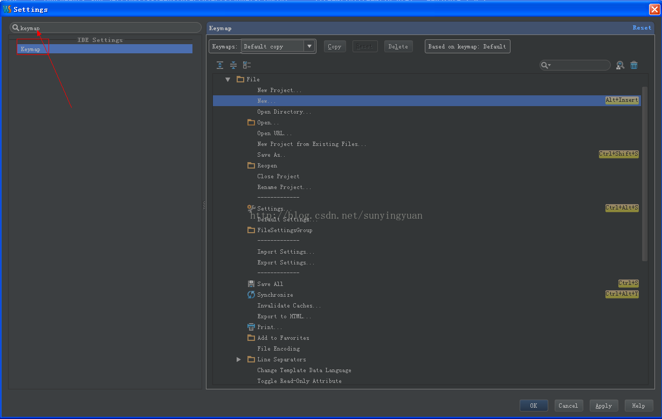Click the printer icon beside Print...
The width and height of the screenshot is (662, 419).
point(251,327)
